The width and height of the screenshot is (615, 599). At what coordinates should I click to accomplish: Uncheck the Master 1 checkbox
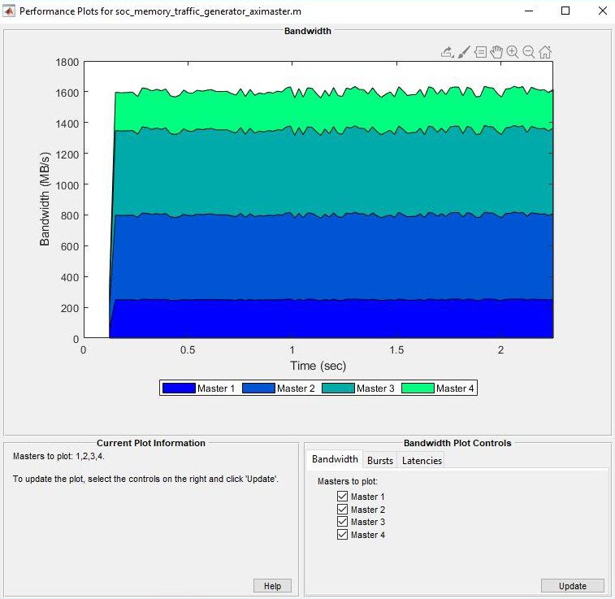point(342,496)
